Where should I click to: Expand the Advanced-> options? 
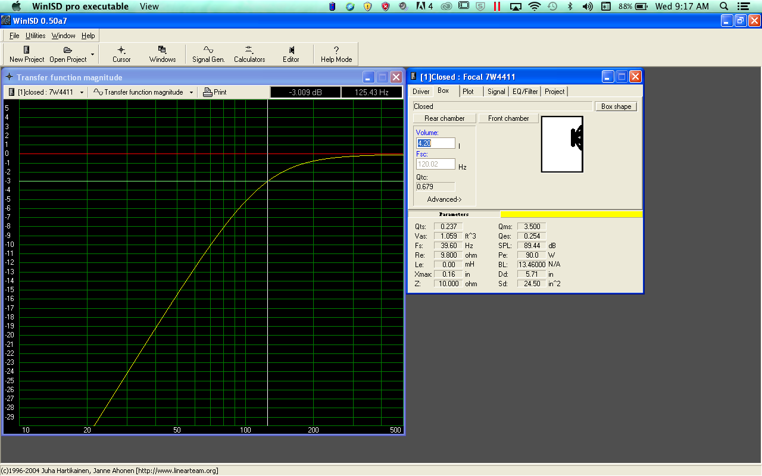tap(444, 199)
